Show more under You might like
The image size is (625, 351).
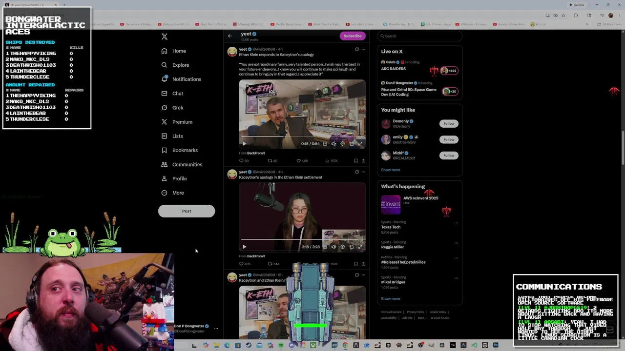tap(391, 170)
